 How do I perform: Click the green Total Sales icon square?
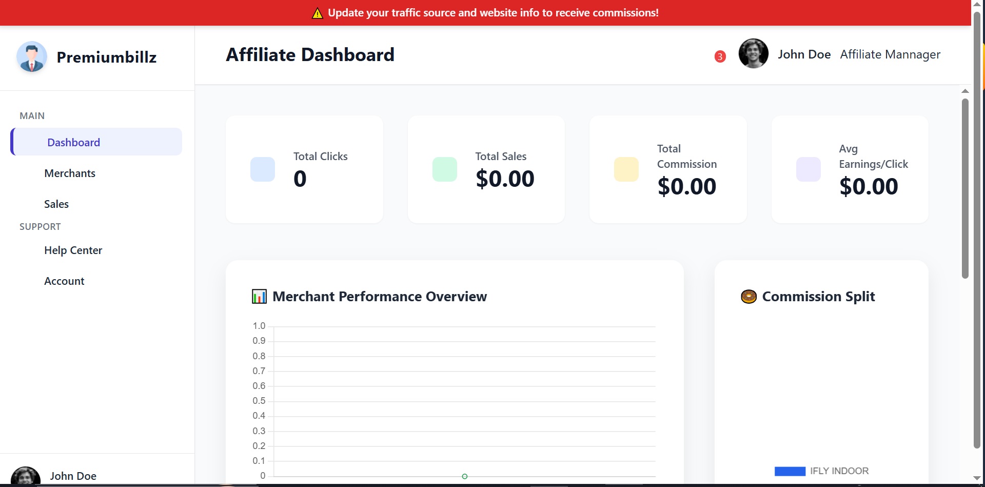[x=445, y=169]
